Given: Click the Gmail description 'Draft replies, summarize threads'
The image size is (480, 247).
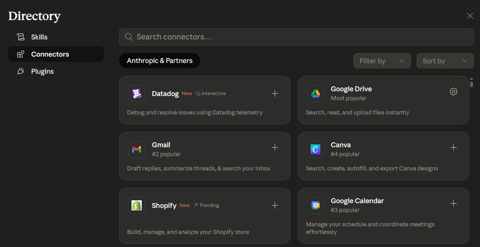Looking at the screenshot, I should pyautogui.click(x=199, y=168).
